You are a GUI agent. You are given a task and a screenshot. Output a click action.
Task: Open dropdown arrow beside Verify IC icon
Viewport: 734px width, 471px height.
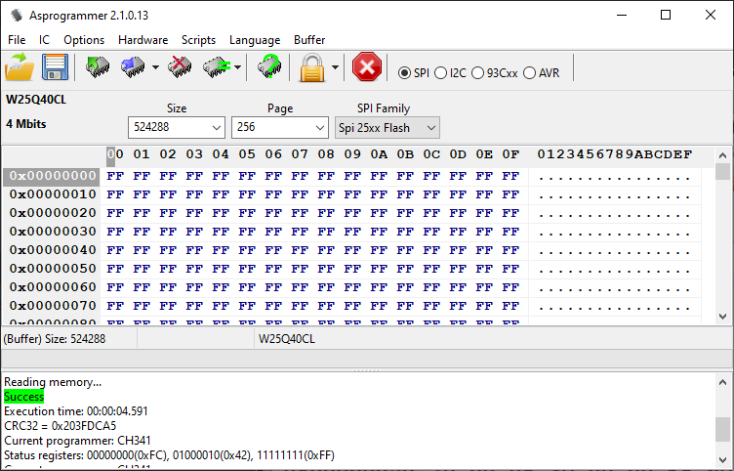(238, 68)
